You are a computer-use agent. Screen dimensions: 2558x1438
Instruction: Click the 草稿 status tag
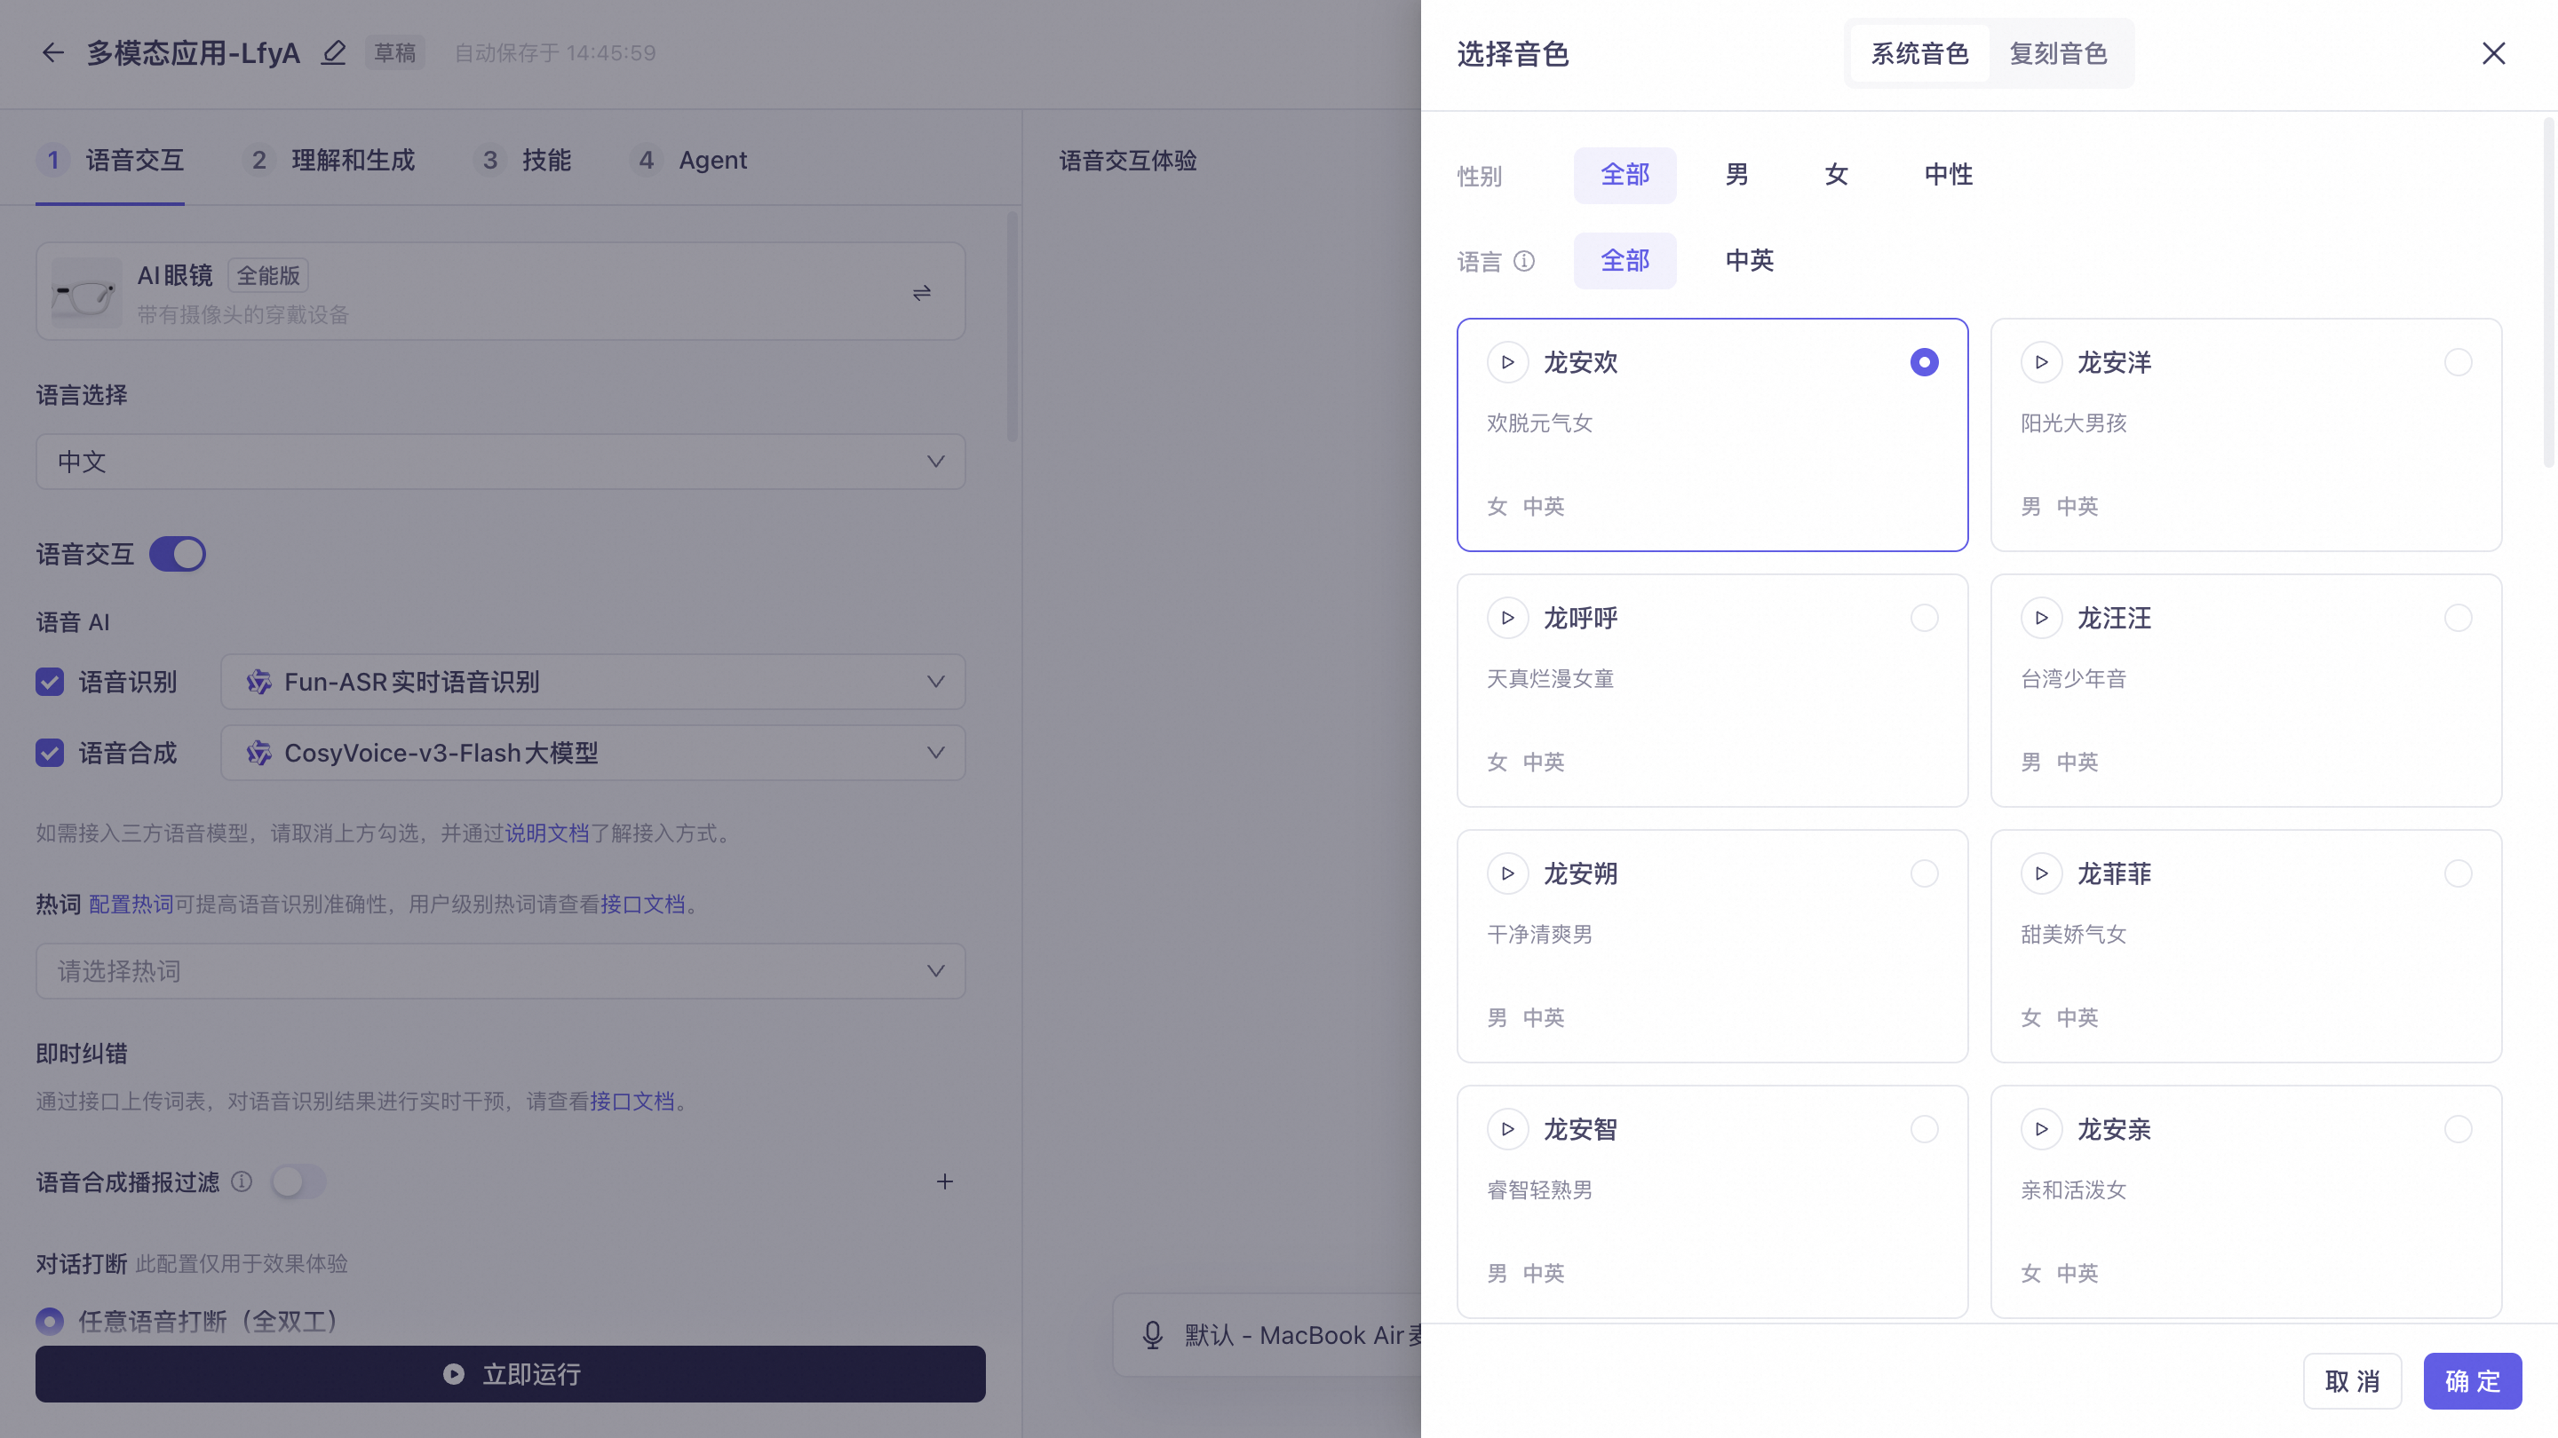395,52
